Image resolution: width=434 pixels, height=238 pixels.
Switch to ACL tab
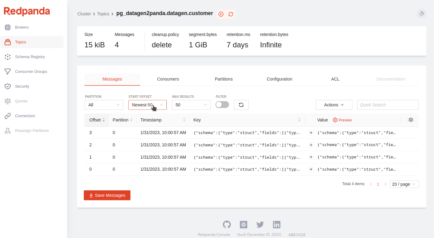(x=335, y=79)
